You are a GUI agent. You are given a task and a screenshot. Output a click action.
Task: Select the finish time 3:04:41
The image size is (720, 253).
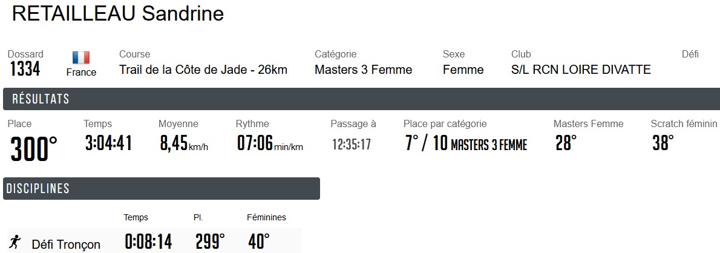click(108, 143)
